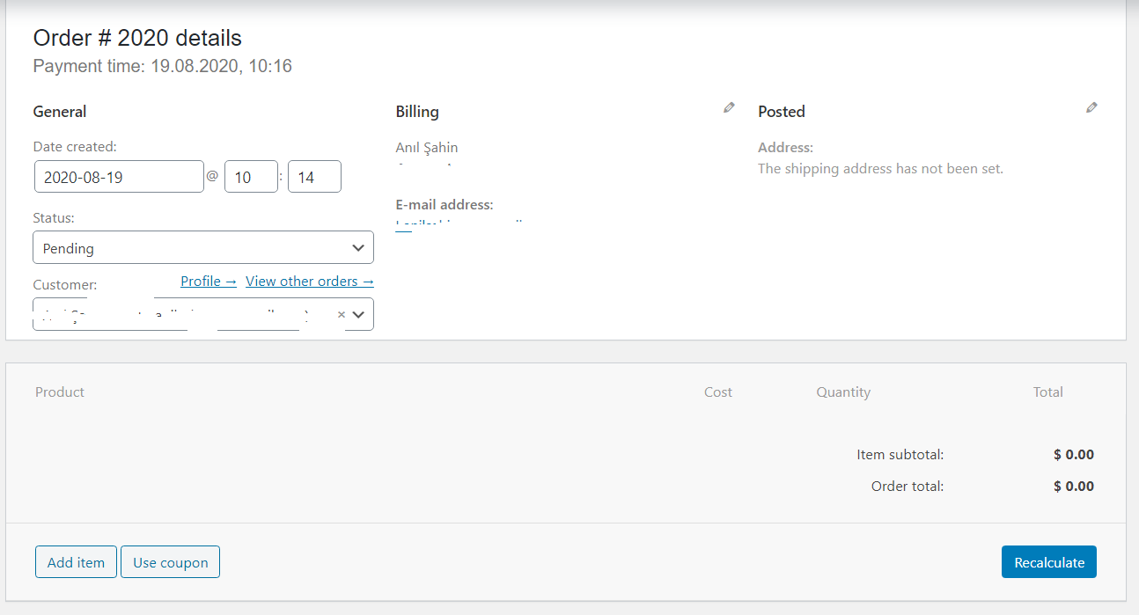The width and height of the screenshot is (1139, 615).
Task: Click the View other orders link
Action: coord(309,281)
